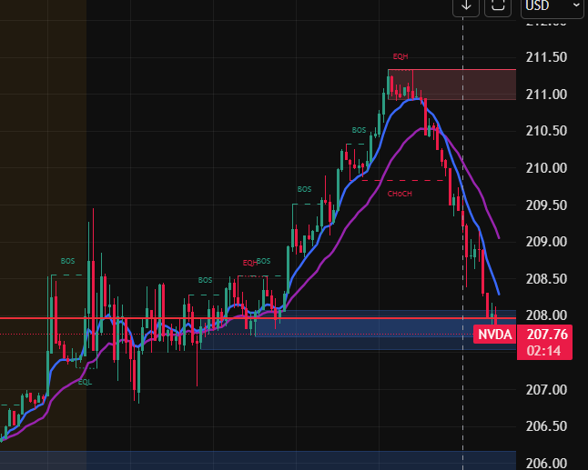The height and width of the screenshot is (470, 588).
Task: Click the 210.00 price axis label
Action: point(546,168)
